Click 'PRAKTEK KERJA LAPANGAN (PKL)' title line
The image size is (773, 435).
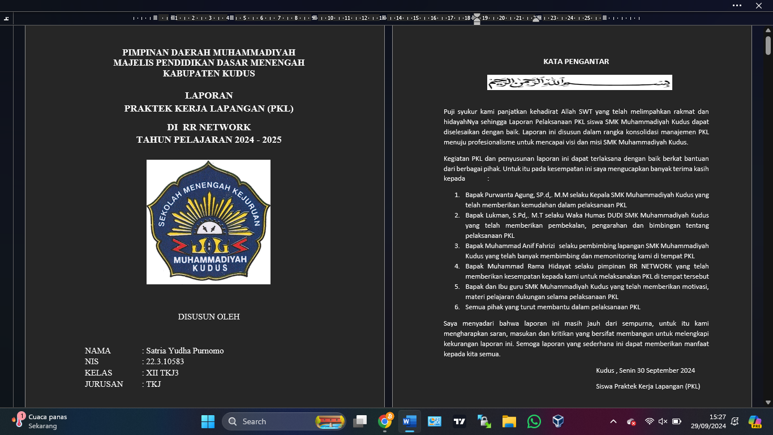coord(209,109)
